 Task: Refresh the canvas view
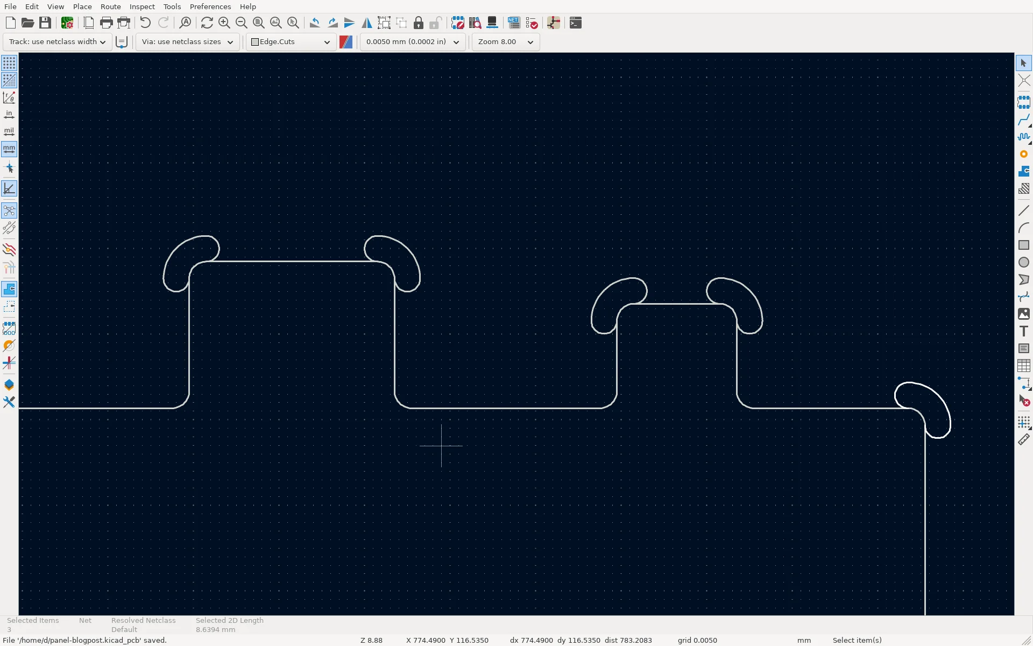[x=207, y=23]
